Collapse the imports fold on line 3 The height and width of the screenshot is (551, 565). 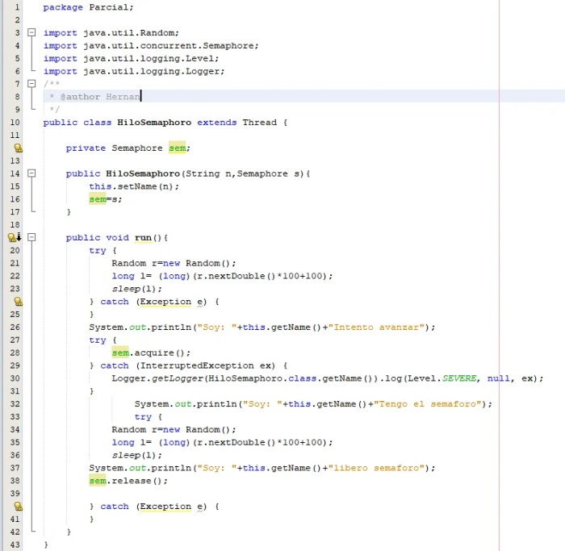31,32
